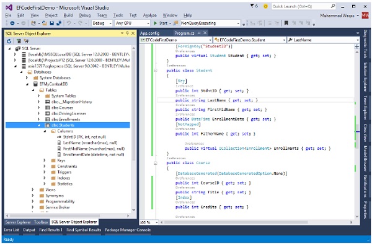
Task: Toggle auto-hide pin on SQL Server Object Explorer
Action: tap(128, 33)
